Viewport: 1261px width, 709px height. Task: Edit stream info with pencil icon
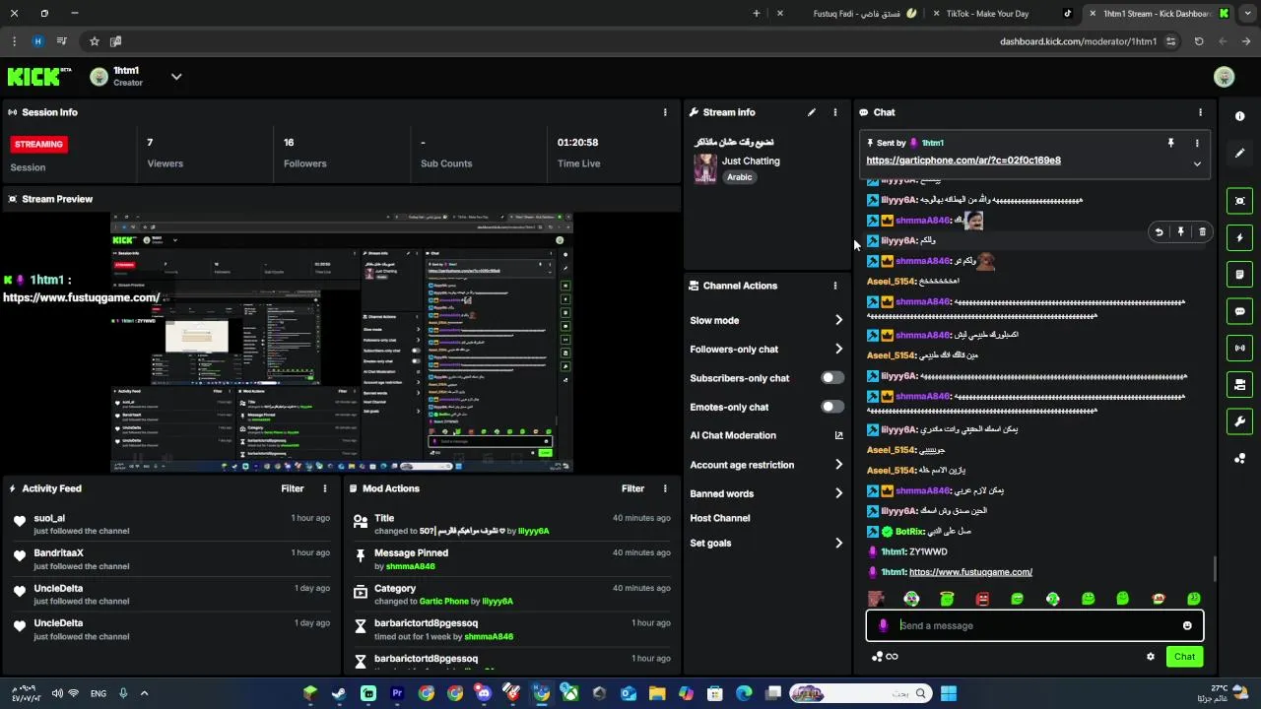click(x=812, y=112)
